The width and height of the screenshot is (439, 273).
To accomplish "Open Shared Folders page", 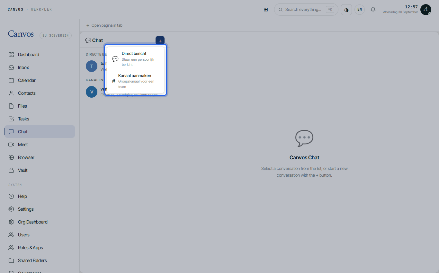I will 40,260.
